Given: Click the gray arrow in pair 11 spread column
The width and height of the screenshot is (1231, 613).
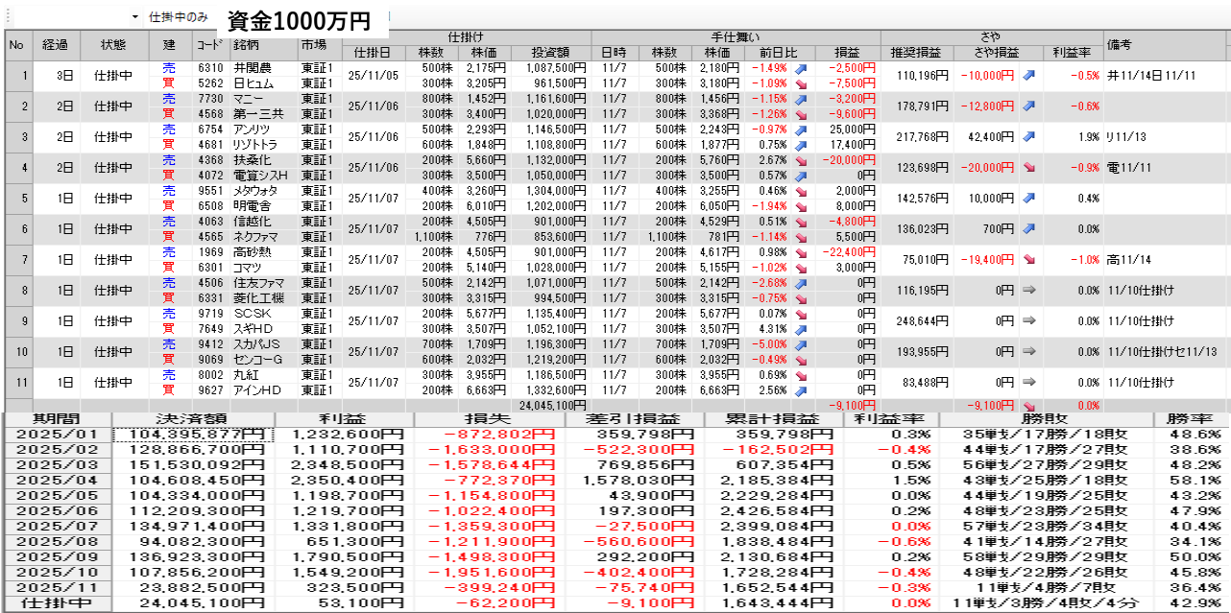Looking at the screenshot, I should [x=1028, y=382].
